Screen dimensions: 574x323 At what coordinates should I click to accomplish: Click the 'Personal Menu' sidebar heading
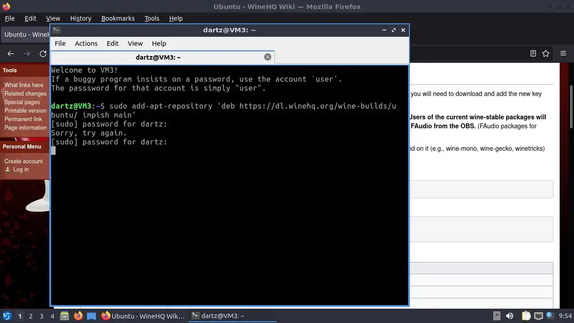point(22,146)
